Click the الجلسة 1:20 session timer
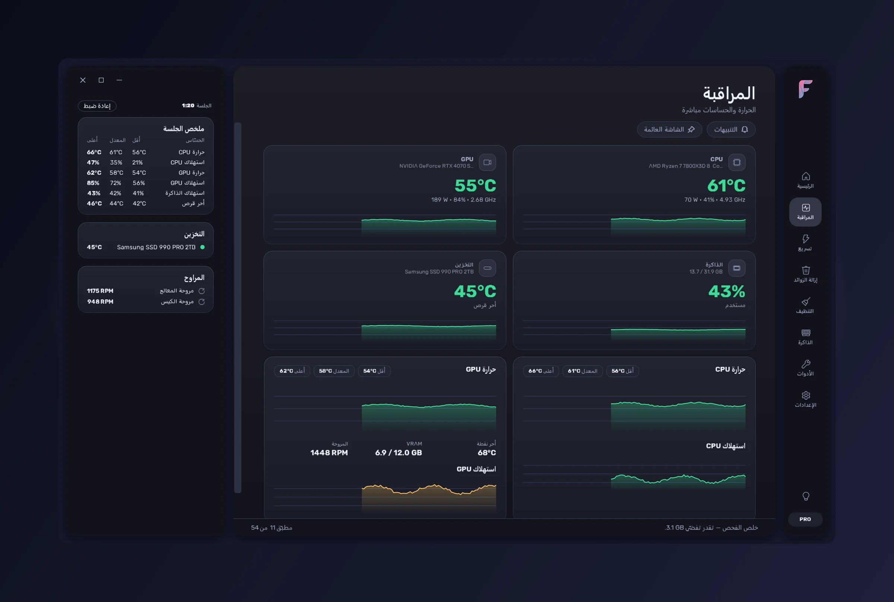 click(196, 106)
